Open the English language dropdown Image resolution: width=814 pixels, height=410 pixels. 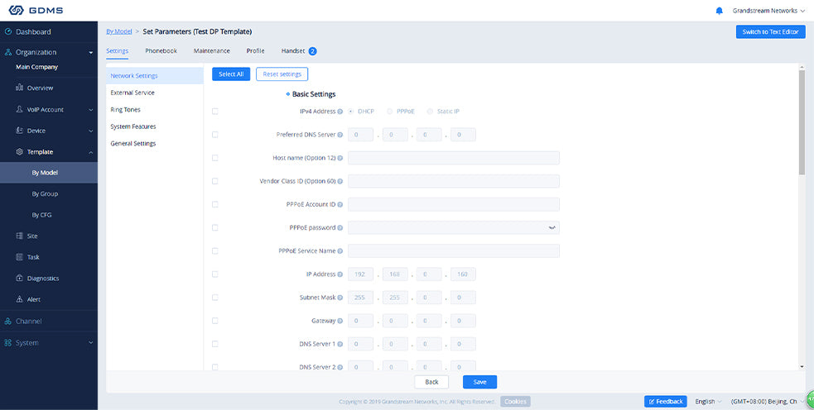point(708,402)
